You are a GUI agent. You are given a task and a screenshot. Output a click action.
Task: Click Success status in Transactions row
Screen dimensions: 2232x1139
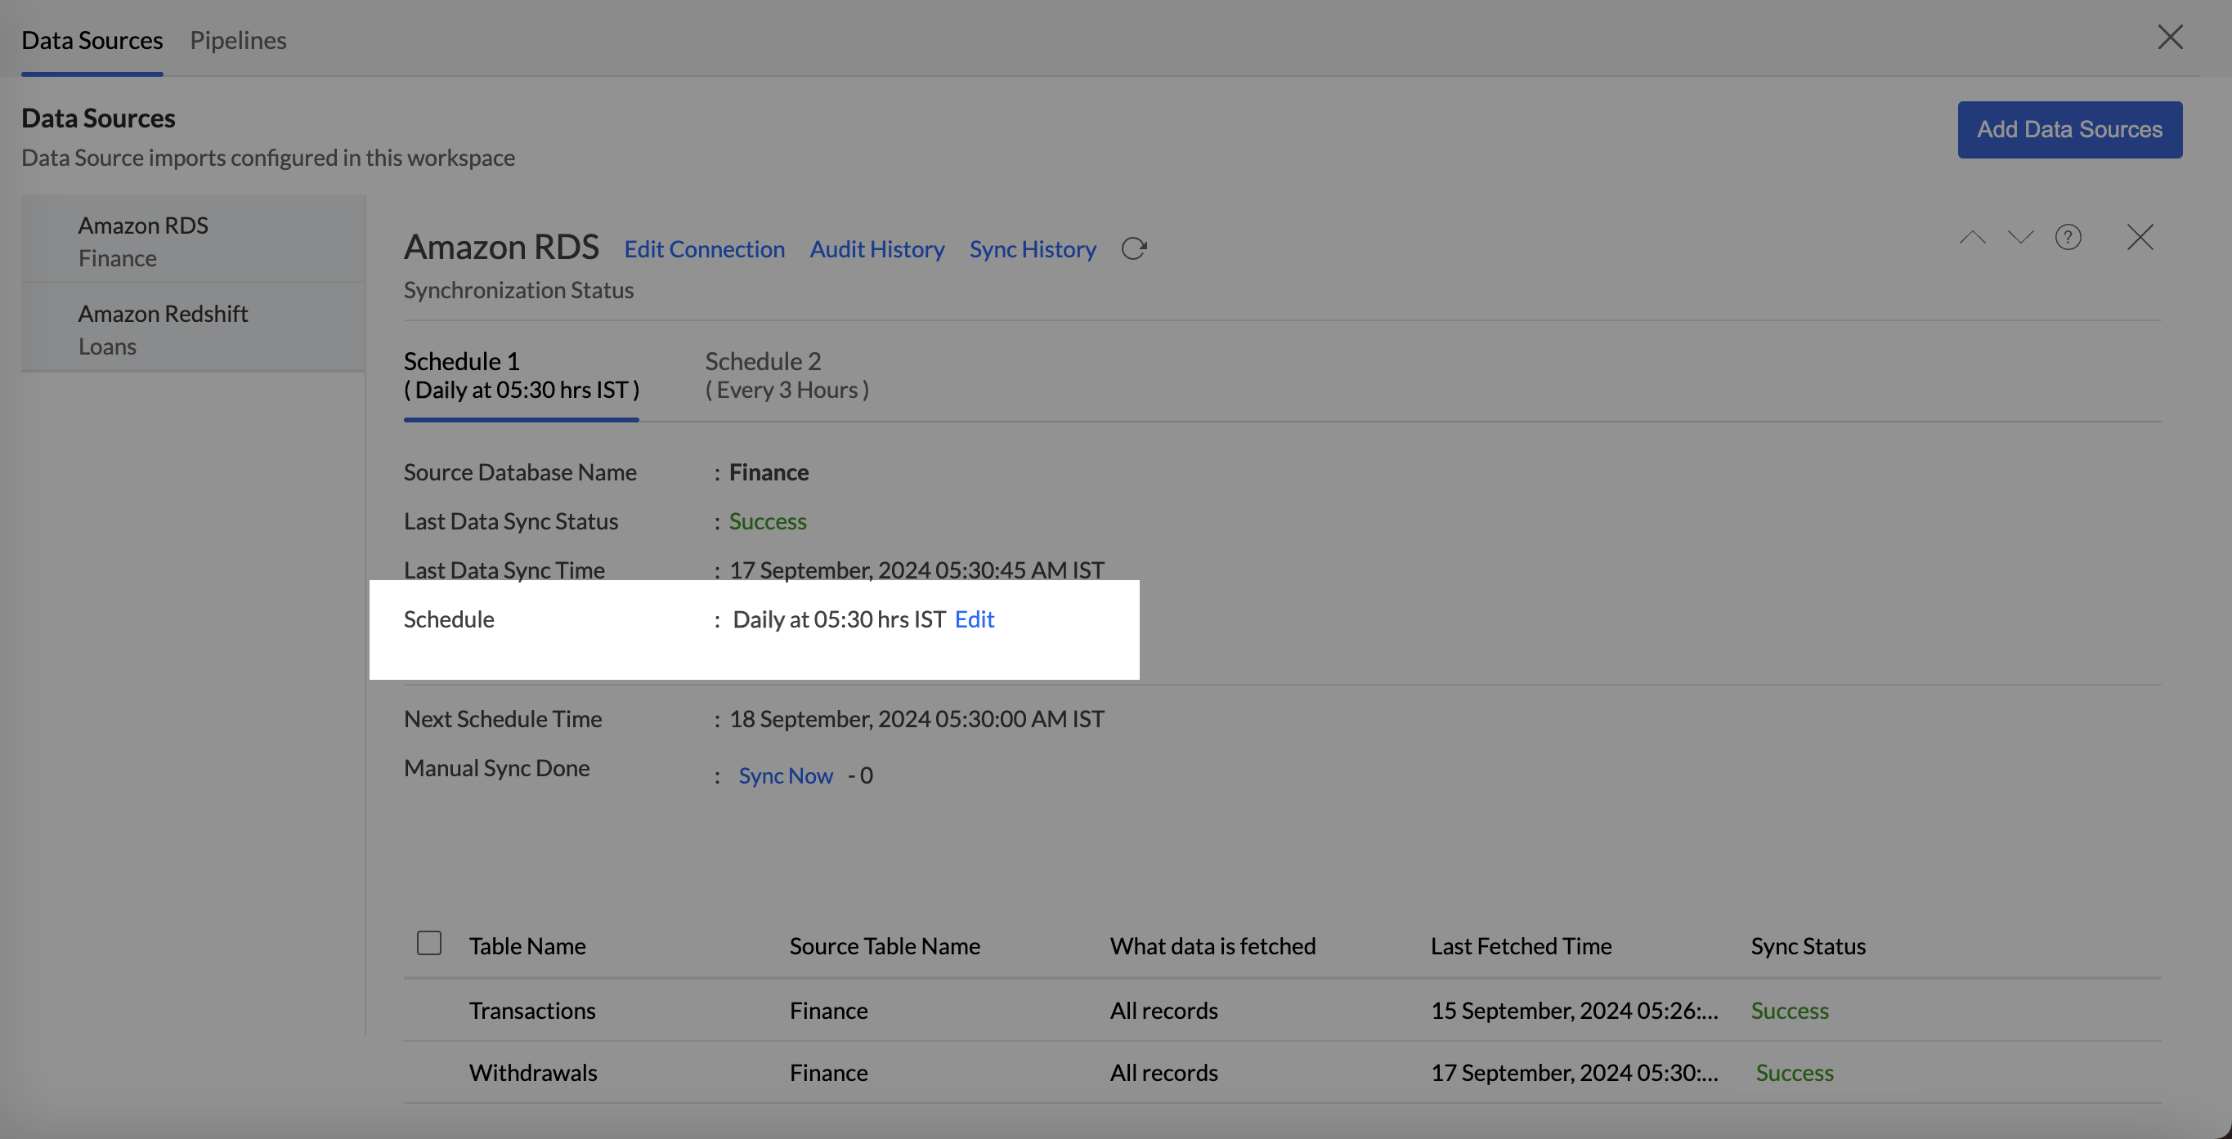[1789, 1010]
